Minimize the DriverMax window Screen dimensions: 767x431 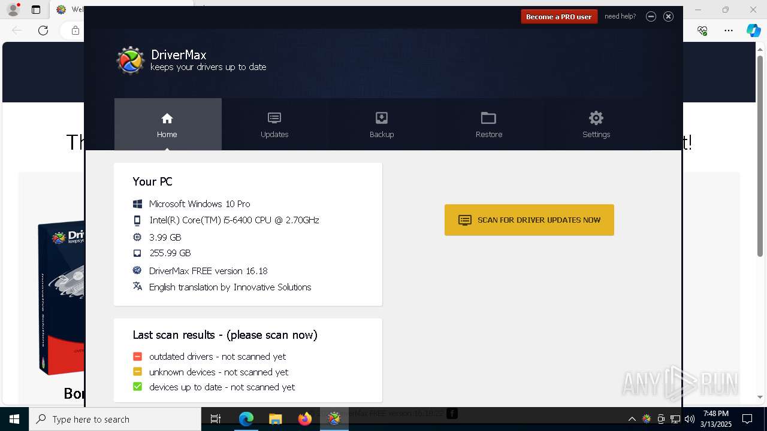coord(651,16)
